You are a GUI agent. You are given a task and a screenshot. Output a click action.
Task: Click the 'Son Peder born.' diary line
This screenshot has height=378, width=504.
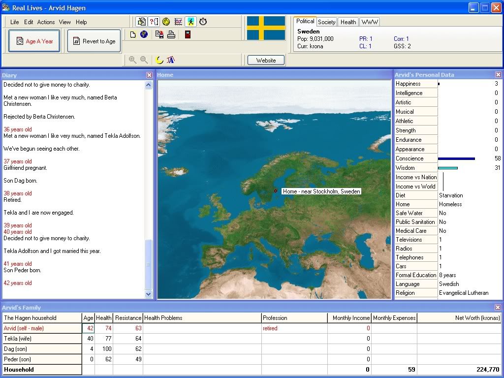point(22,270)
